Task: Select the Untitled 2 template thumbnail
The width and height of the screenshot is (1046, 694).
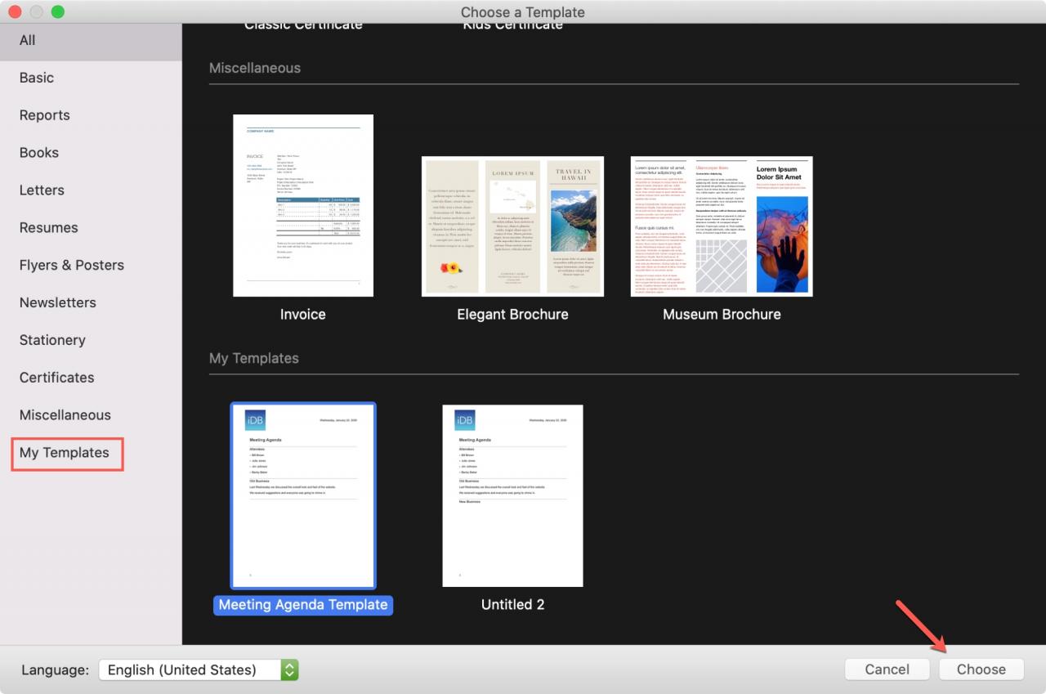Action: point(512,495)
